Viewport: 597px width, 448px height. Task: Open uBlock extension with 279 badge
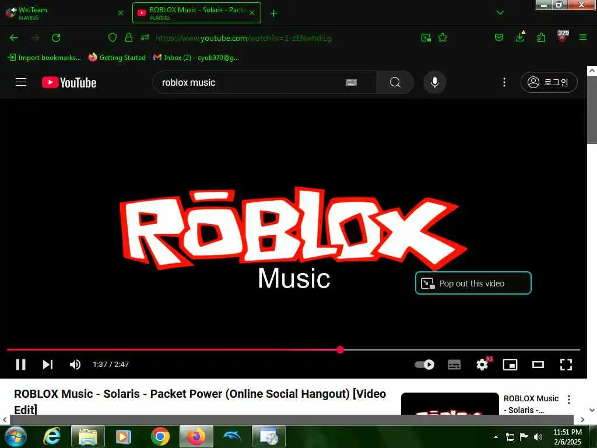(563, 36)
